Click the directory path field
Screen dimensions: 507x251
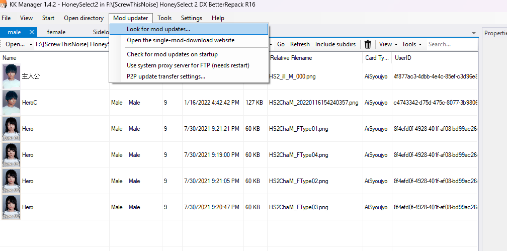(x=72, y=44)
